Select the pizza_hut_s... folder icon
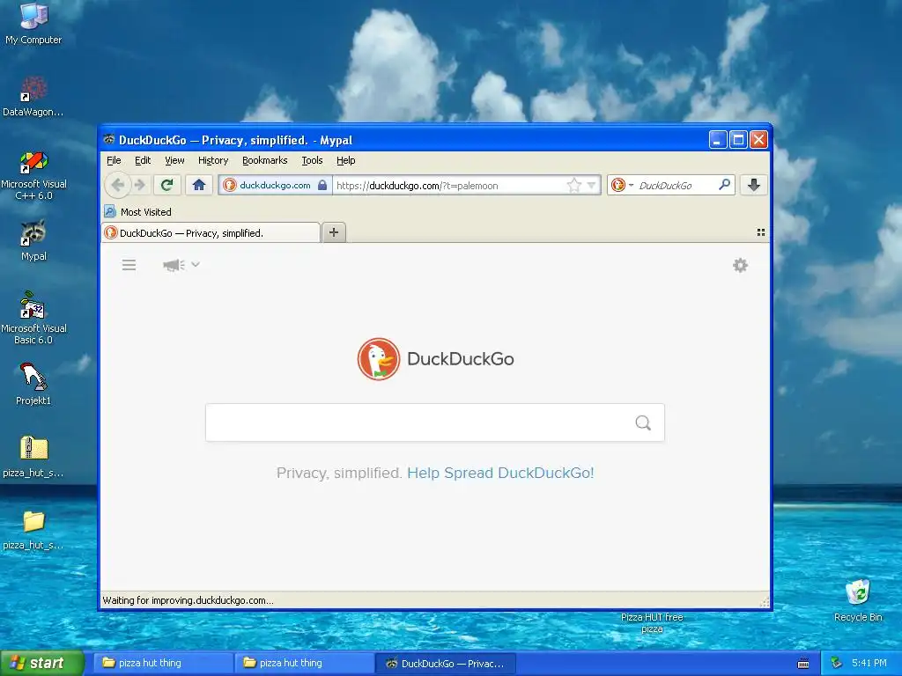This screenshot has height=676, width=902. pos(33,529)
